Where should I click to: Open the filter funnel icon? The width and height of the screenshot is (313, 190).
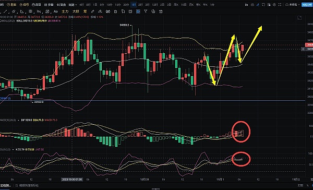click(x=146, y=11)
